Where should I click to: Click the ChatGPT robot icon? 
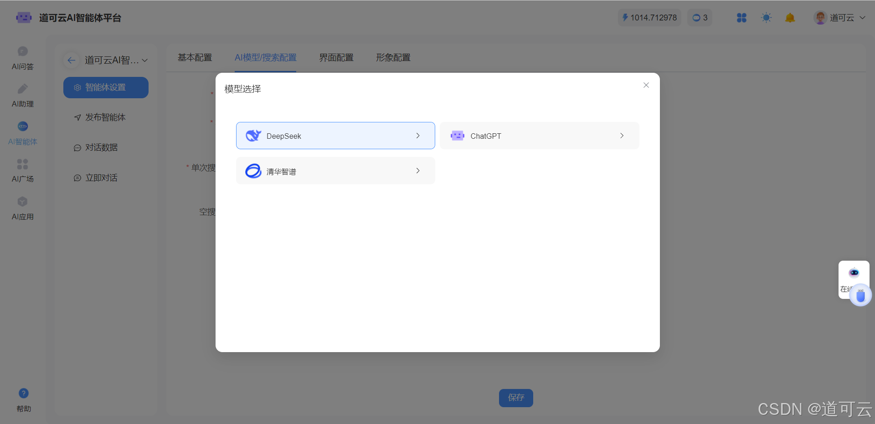click(x=457, y=136)
